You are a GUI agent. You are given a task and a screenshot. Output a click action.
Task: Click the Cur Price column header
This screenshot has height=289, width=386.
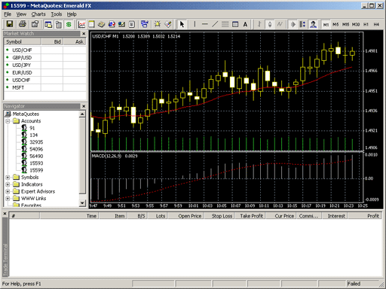pos(281,216)
